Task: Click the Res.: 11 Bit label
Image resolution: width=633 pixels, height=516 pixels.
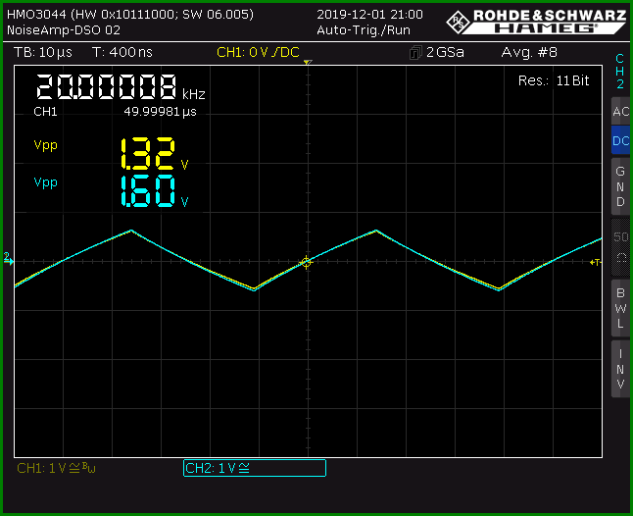Action: coord(554,80)
